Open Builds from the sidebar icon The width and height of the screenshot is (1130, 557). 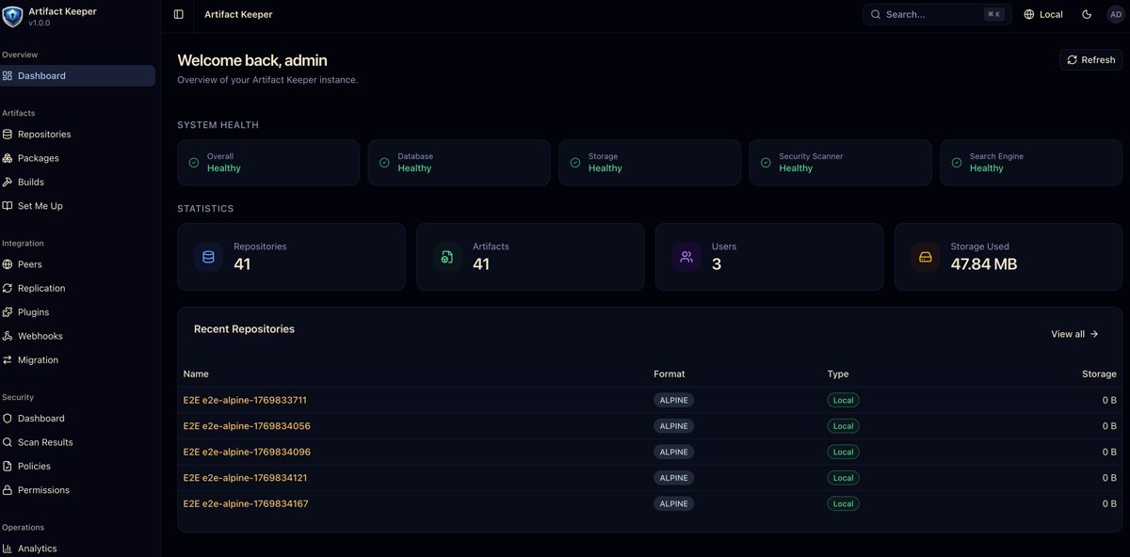pos(12,181)
